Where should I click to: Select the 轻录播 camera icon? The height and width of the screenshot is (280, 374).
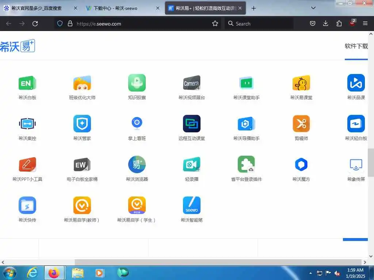[x=192, y=164]
